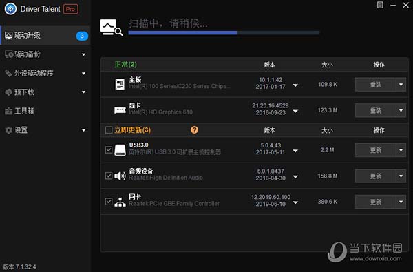
Task: Click the 驱动备份 backup icon
Action: pyautogui.click(x=9, y=54)
